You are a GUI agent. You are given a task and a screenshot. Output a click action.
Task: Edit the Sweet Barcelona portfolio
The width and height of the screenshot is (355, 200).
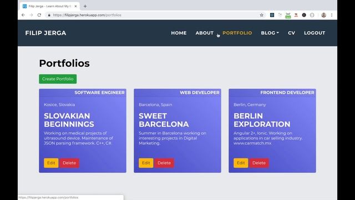[146, 163]
